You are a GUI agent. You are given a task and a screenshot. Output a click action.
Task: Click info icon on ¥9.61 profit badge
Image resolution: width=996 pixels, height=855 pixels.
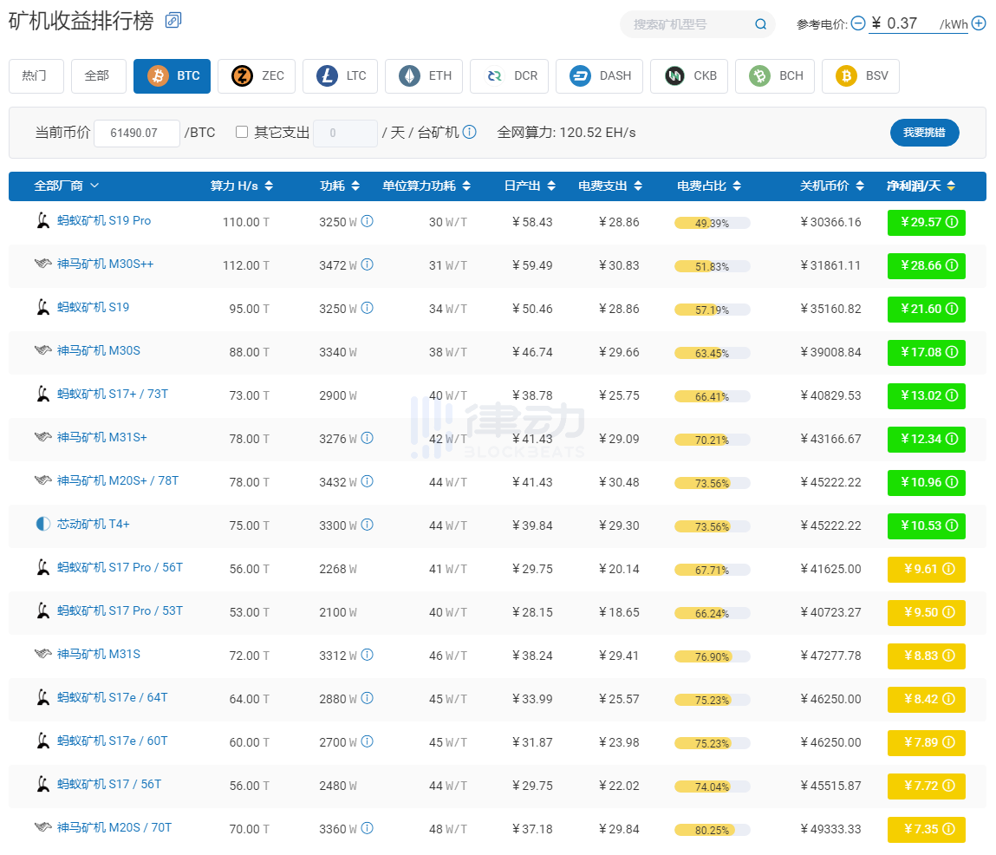[948, 569]
